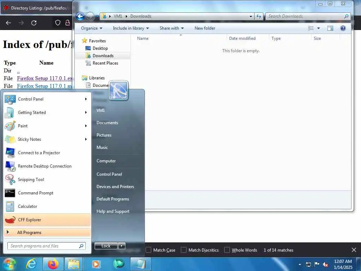Expand Sticky Notes jump list arrow
Viewport: 361px width, 271px height.
(x=86, y=139)
